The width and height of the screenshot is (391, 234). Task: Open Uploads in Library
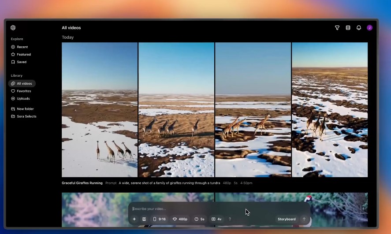[20, 98]
